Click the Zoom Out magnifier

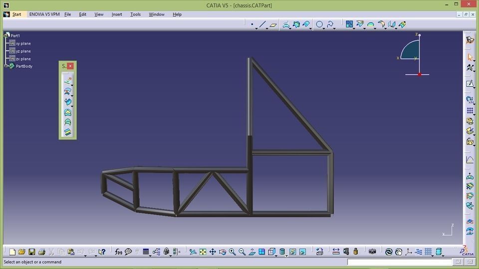pyautogui.click(x=242, y=252)
